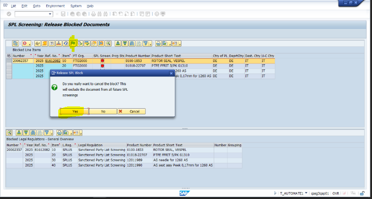
Task: Click FTO2000 in the ROTOR SEAL row
Action: (x=80, y=61)
